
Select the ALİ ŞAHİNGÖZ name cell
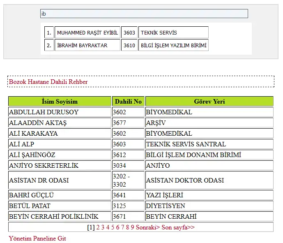click(60, 155)
